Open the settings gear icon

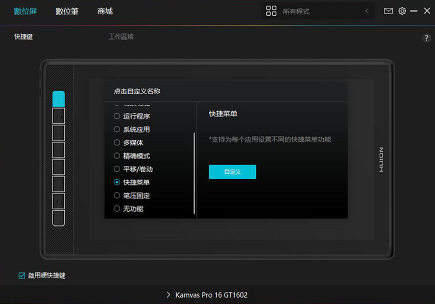tap(402, 11)
